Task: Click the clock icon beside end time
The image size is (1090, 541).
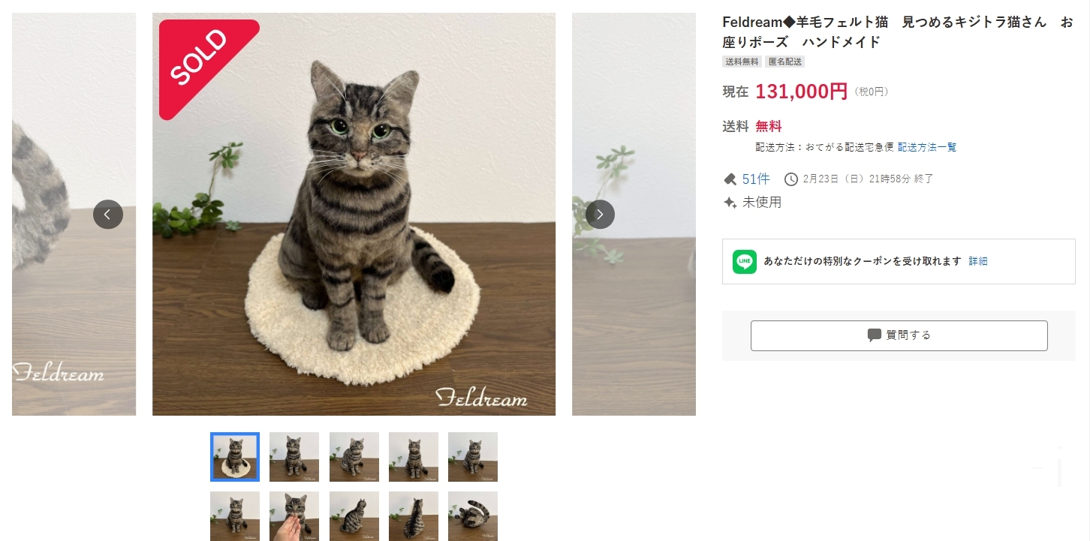Action: click(x=790, y=179)
